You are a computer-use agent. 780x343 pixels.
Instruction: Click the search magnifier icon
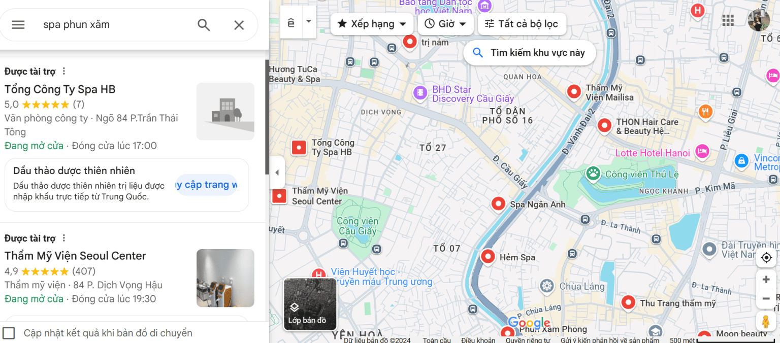(204, 25)
